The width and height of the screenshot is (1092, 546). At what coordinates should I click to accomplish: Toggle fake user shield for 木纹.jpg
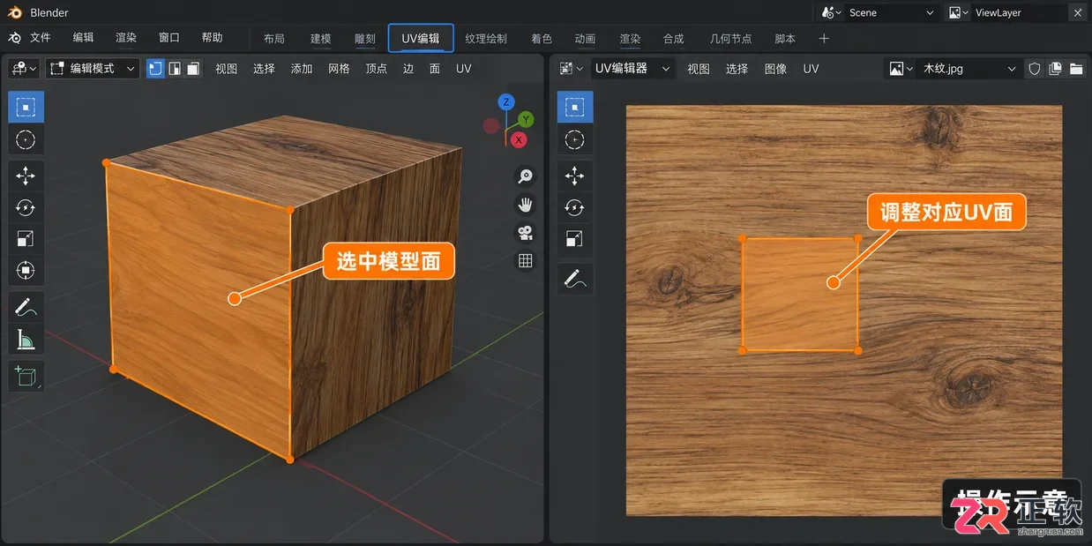(x=1035, y=69)
